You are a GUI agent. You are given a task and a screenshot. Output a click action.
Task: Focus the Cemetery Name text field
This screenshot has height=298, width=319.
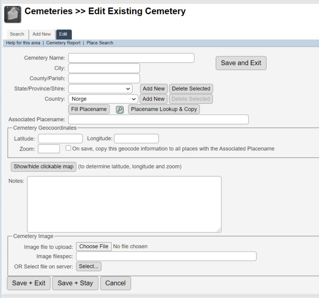coord(131,58)
